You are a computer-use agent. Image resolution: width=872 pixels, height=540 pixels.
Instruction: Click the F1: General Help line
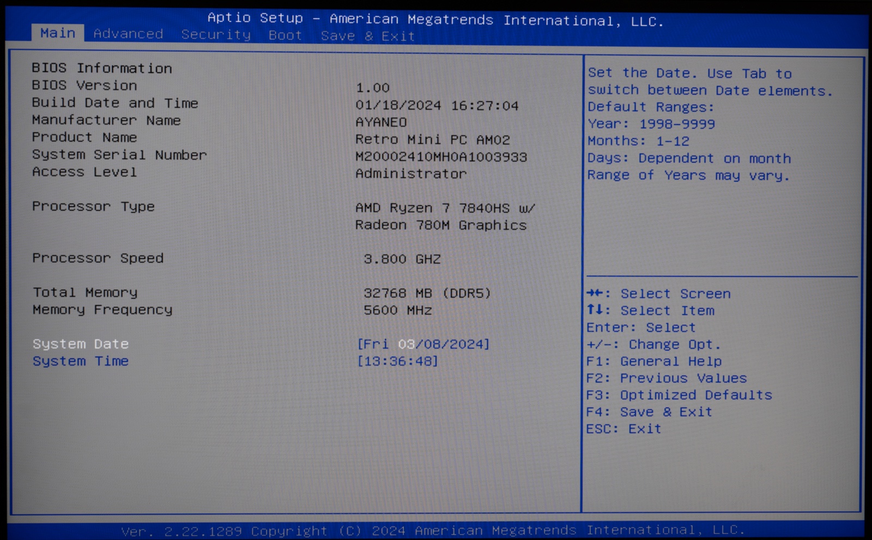(654, 361)
